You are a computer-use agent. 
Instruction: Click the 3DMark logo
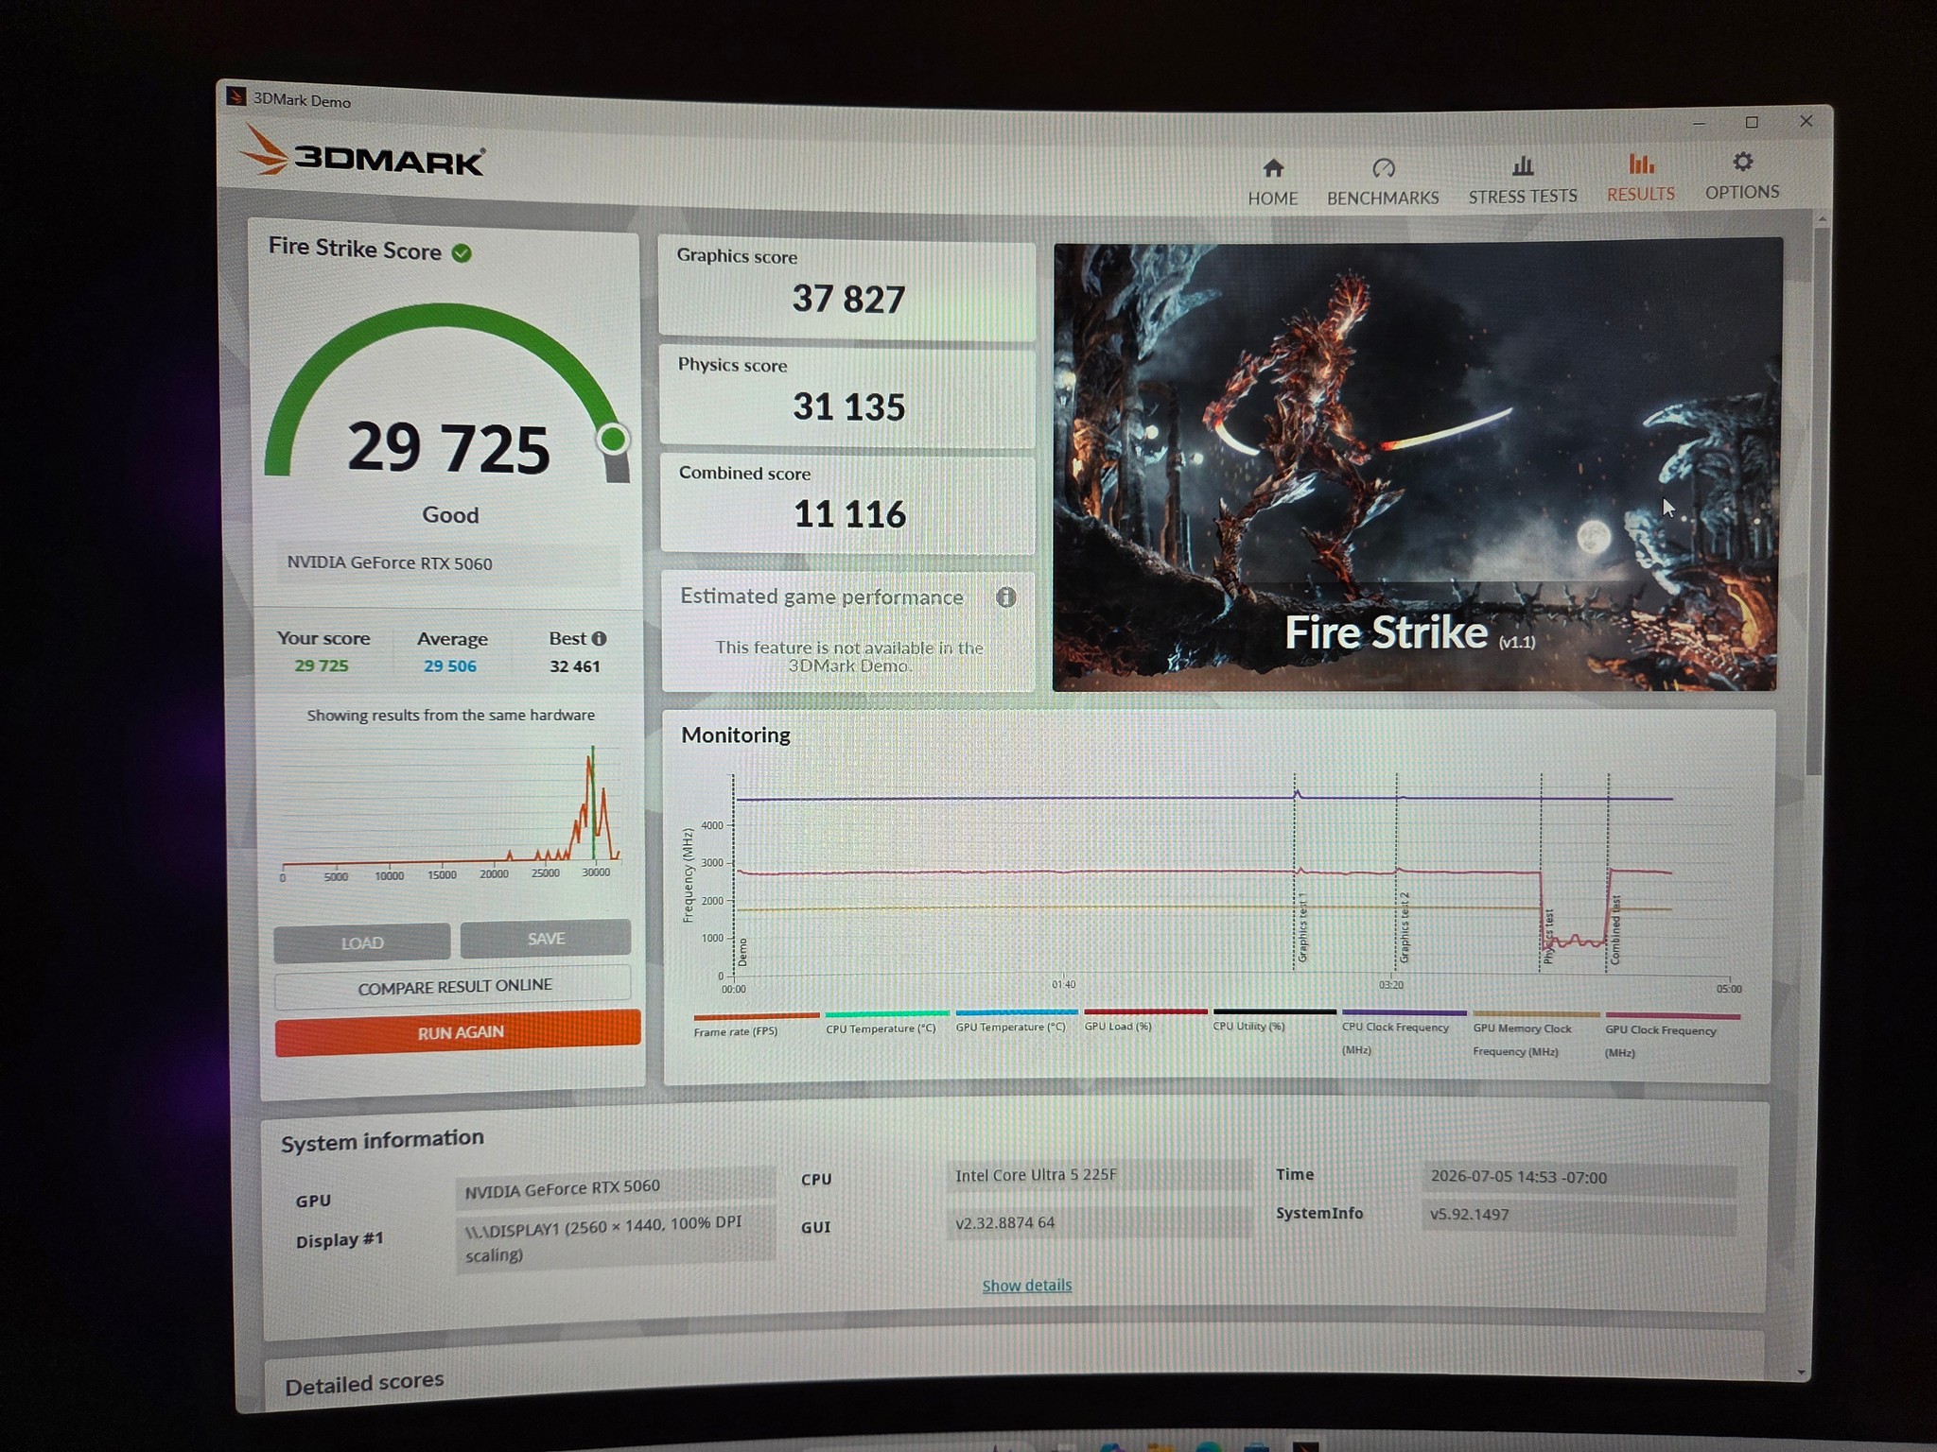click(x=362, y=155)
